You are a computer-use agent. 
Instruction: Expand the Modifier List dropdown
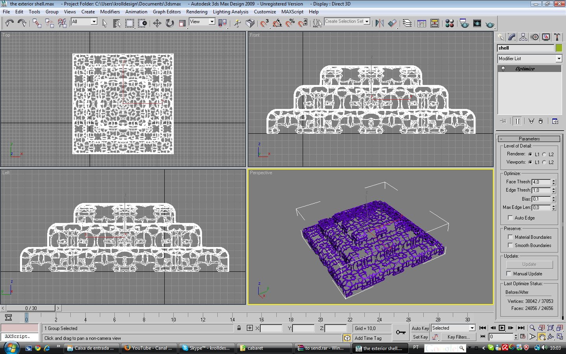559,59
